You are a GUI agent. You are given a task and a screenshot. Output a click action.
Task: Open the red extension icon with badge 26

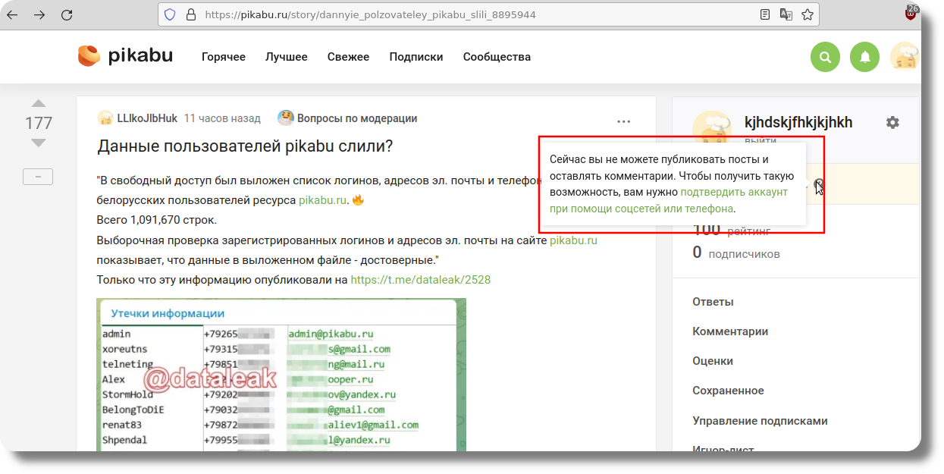tap(911, 12)
